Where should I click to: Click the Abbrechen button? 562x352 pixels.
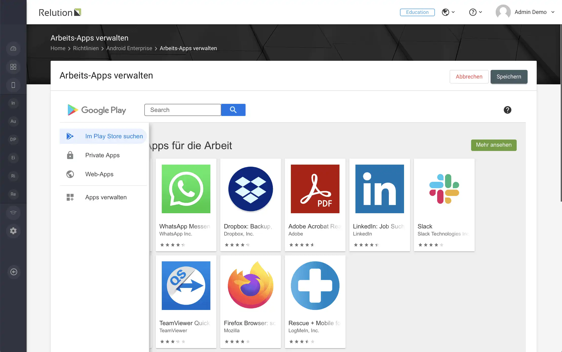[469, 77]
